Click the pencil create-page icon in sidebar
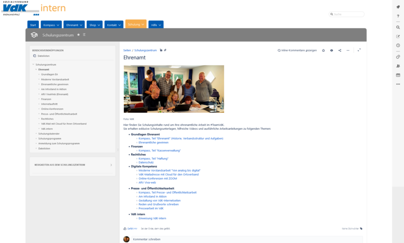 398,36
